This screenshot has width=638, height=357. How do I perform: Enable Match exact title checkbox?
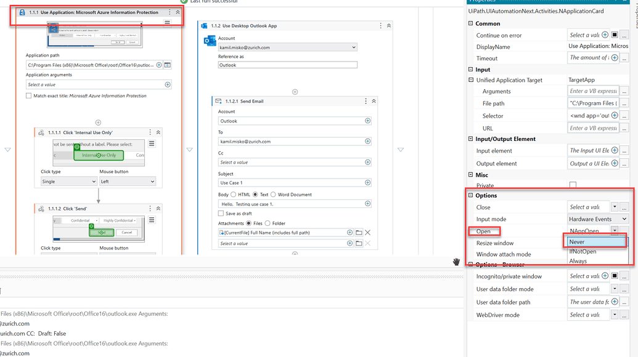(28, 96)
